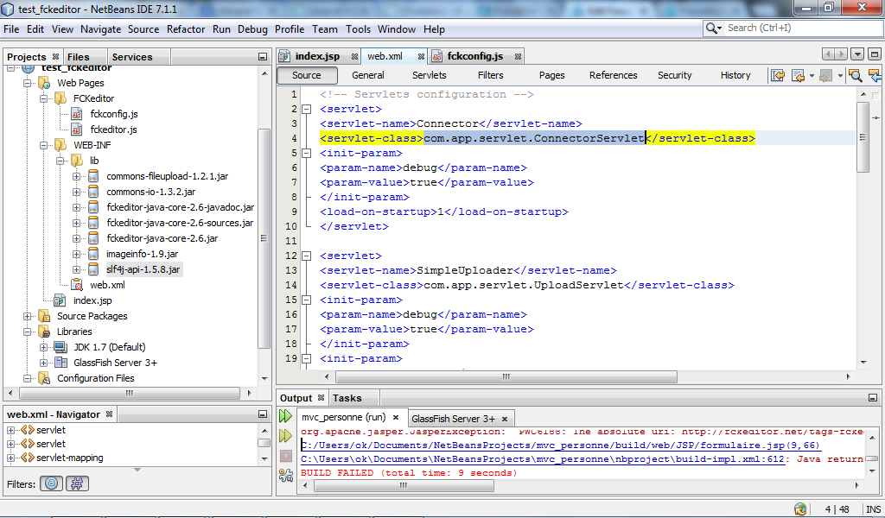The height and width of the screenshot is (518, 885).
Task: Open the index.jsp editor tab
Action: click(x=317, y=56)
